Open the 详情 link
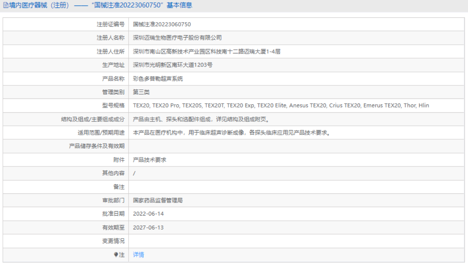This screenshot has height=265, width=468. coord(139,255)
